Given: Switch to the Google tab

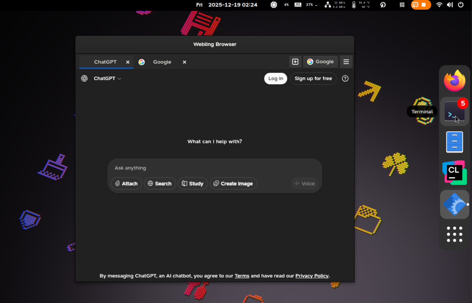Looking at the screenshot, I should 162,62.
